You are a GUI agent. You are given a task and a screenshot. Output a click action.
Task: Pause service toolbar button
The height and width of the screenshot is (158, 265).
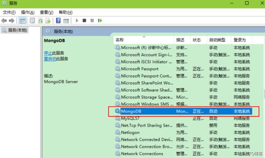coord(92,20)
